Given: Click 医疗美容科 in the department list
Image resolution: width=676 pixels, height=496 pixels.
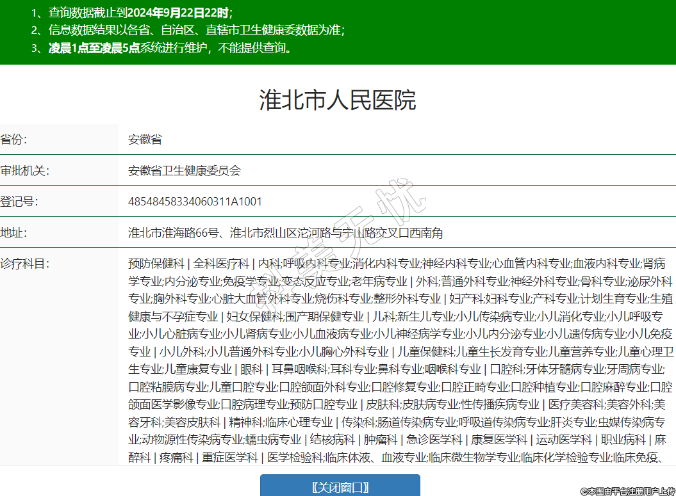Looking at the screenshot, I should [576, 404].
